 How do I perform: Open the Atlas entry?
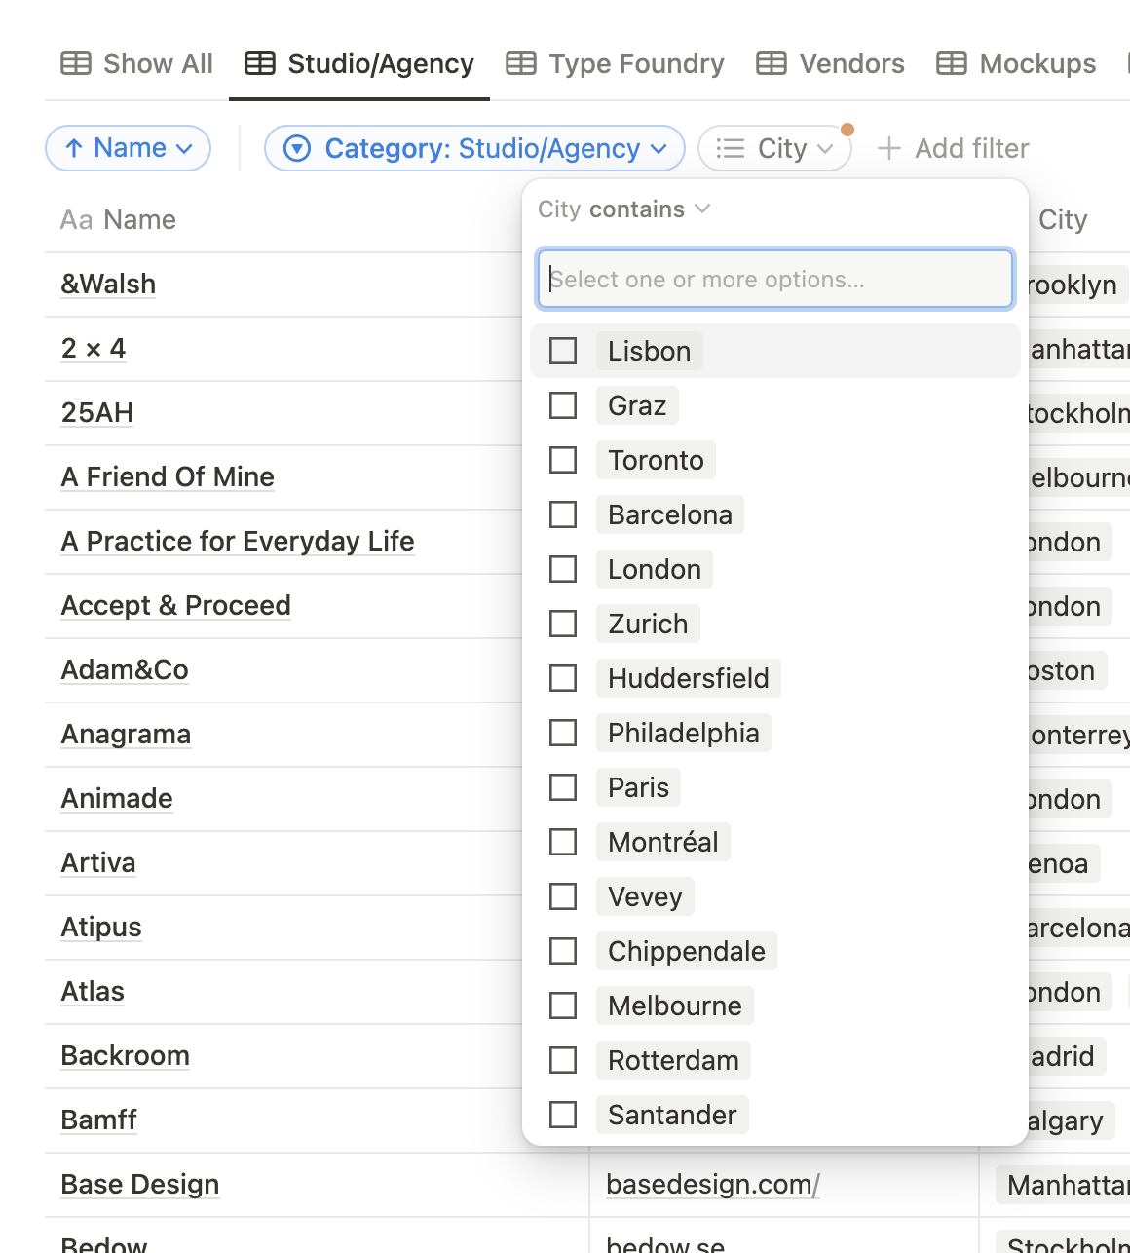[93, 992]
